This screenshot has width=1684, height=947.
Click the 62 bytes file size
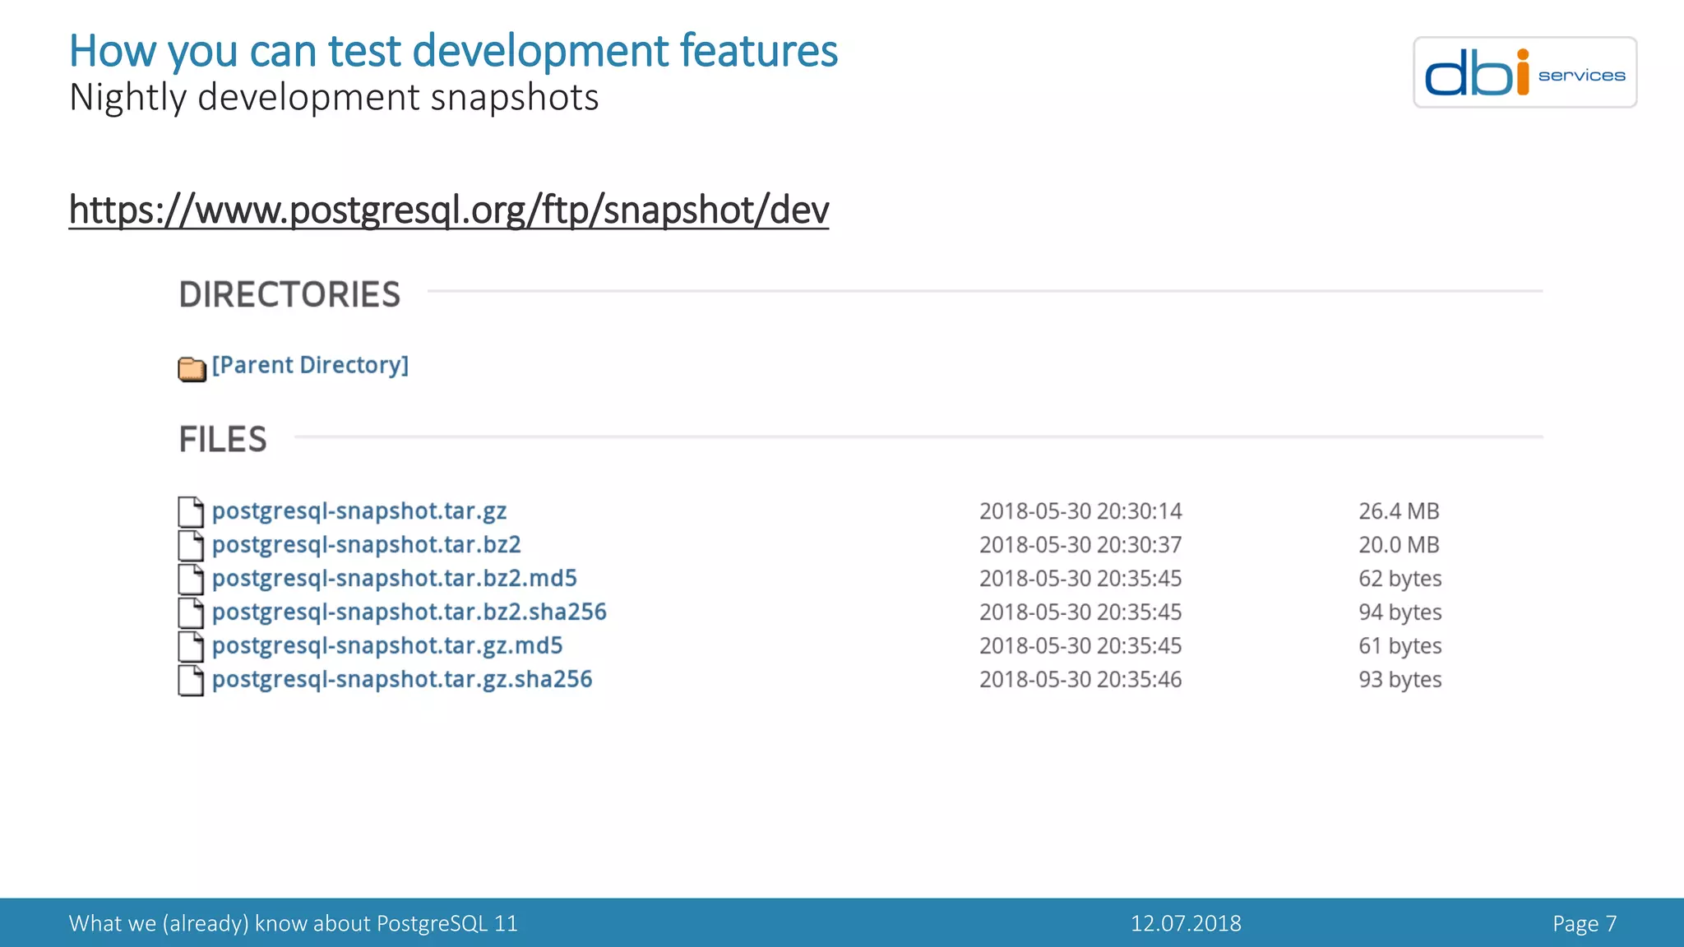coord(1400,579)
